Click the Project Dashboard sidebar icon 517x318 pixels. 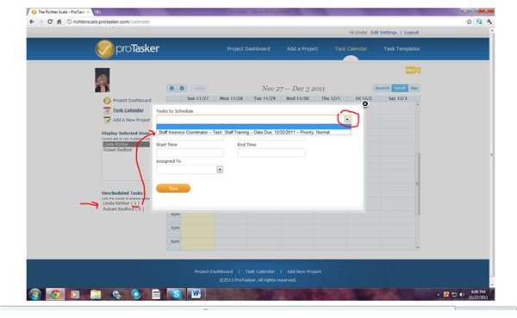click(x=107, y=100)
